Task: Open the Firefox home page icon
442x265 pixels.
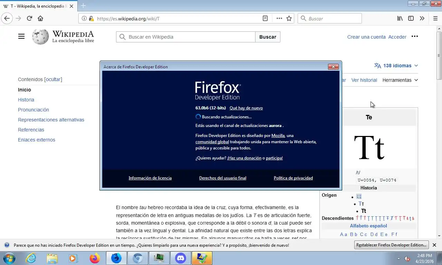Action: click(x=40, y=18)
